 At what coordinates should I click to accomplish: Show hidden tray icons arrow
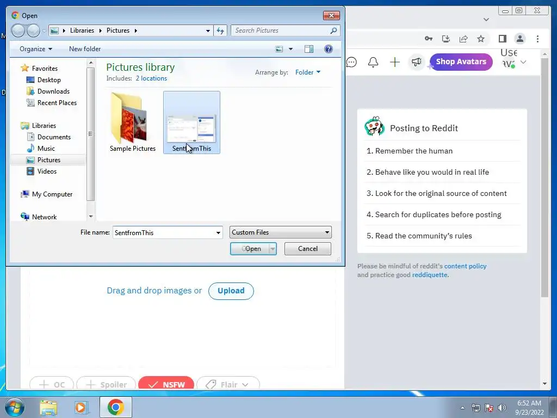(462, 408)
